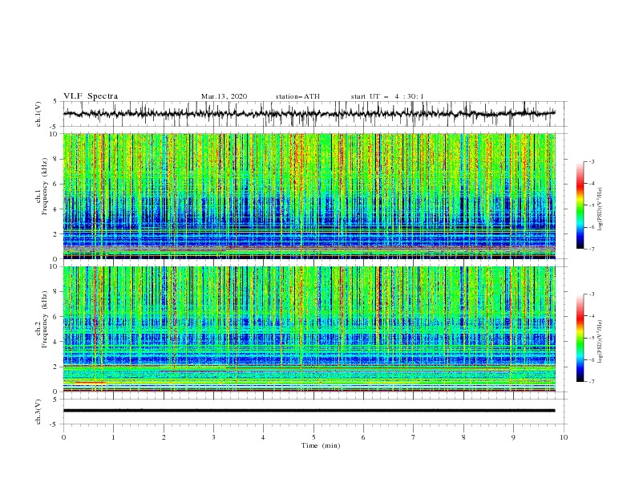The height and width of the screenshot is (491, 635).
Task: Click the "9" tick on the Time axis
Action: click(x=513, y=437)
